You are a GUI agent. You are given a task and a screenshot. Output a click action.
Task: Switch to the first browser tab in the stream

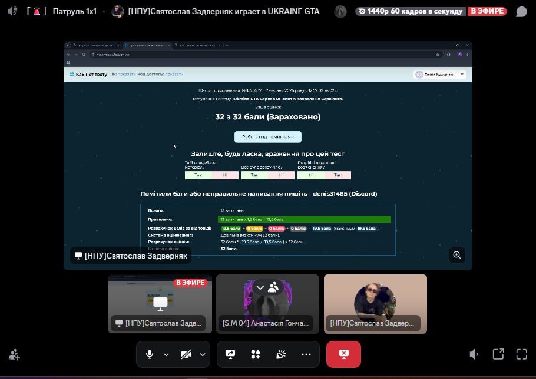click(96, 45)
